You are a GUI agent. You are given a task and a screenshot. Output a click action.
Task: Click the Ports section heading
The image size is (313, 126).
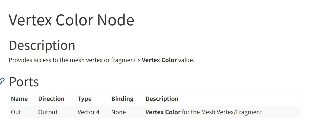coord(24,82)
